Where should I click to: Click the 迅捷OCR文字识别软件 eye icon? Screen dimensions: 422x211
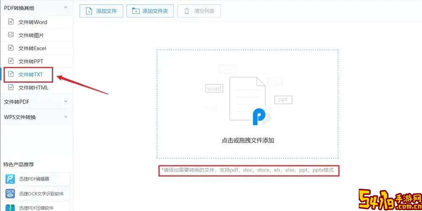tap(10, 193)
